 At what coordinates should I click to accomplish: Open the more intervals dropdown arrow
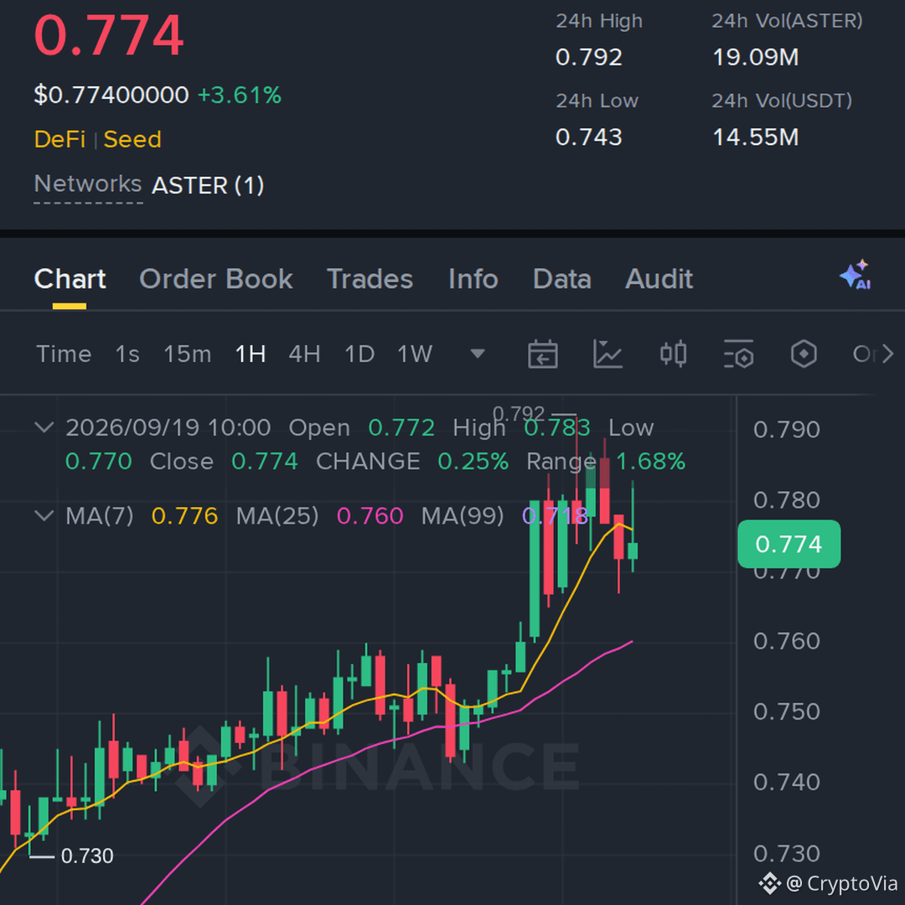tap(478, 354)
